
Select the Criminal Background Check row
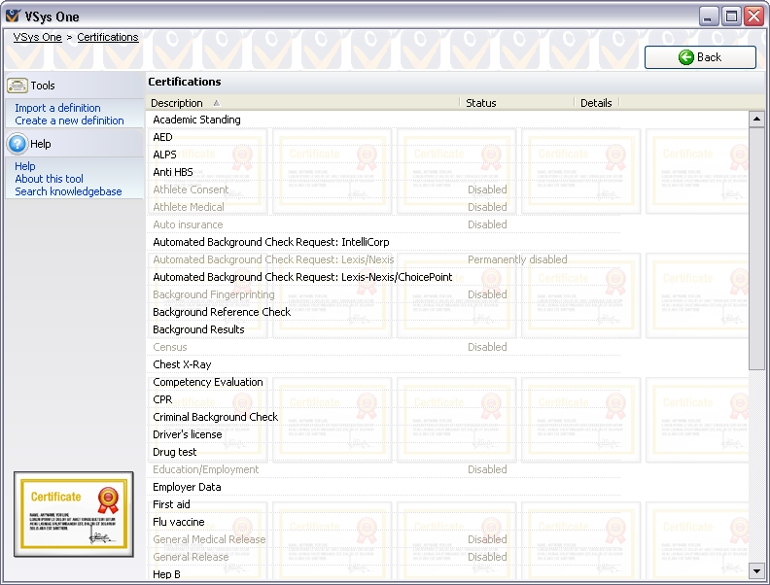click(x=215, y=417)
